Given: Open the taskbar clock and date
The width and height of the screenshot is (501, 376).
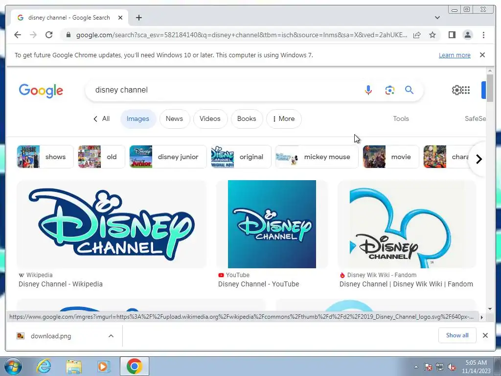Looking at the screenshot, I should (x=476, y=367).
